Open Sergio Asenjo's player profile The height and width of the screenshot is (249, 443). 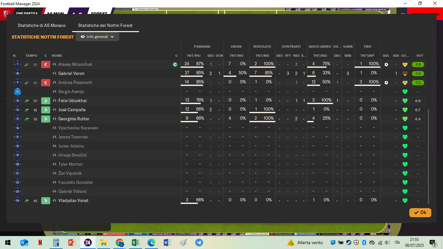(x=71, y=92)
